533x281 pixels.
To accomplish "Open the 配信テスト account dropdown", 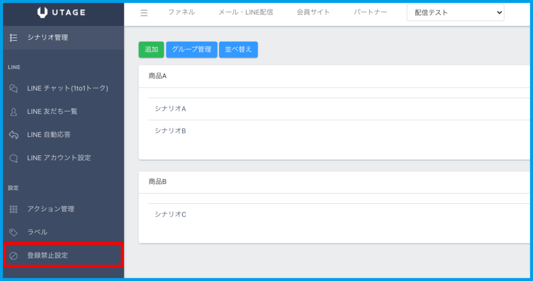I will [x=455, y=12].
